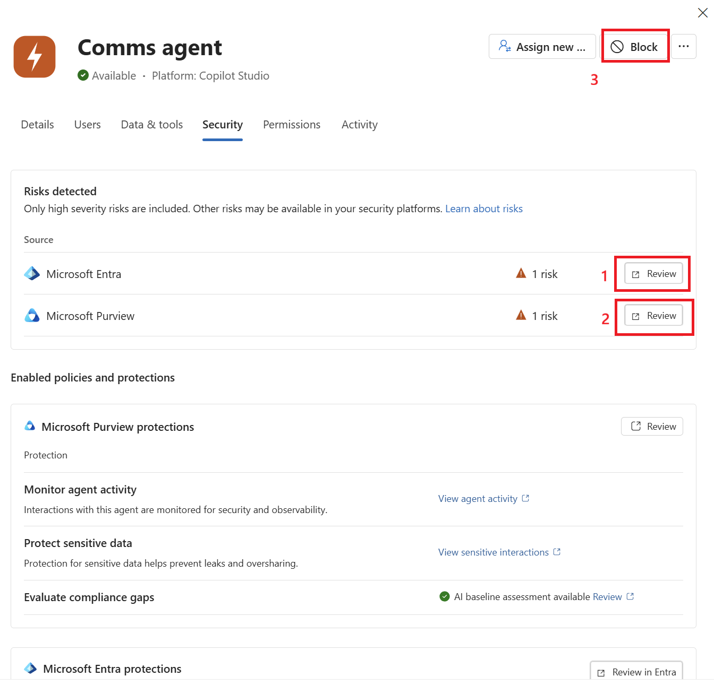The width and height of the screenshot is (714, 694).
Task: Click the Evaluate compliance gaps heading
Action: tap(89, 597)
